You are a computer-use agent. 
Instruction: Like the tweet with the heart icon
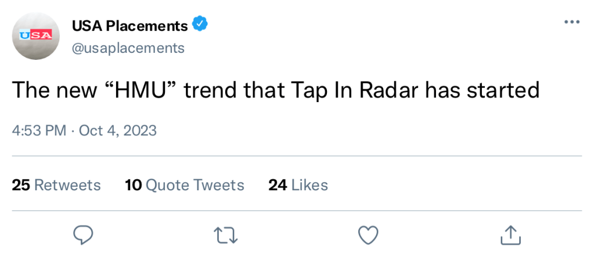coord(368,234)
